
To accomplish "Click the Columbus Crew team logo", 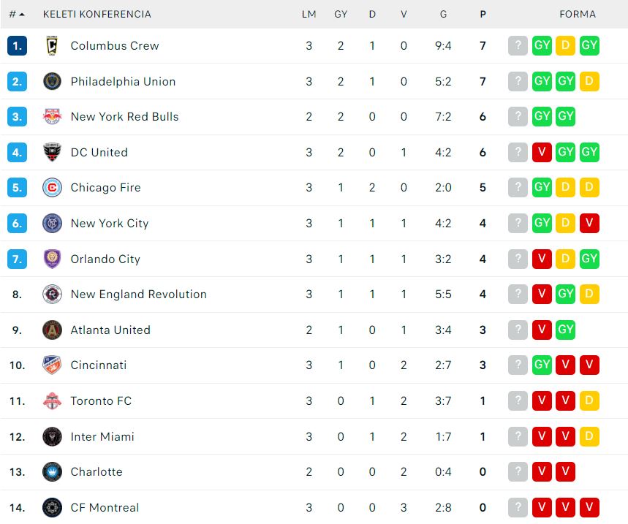I will tap(52, 45).
